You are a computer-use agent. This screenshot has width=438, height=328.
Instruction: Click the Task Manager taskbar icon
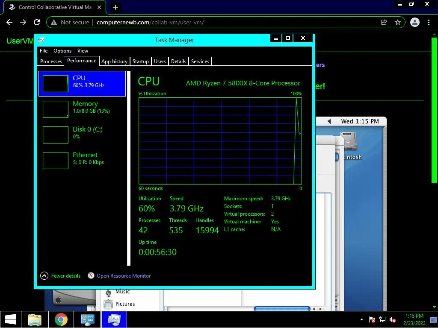(114, 319)
